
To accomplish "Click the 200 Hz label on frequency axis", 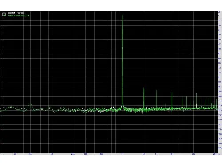I will (x=73, y=154).
